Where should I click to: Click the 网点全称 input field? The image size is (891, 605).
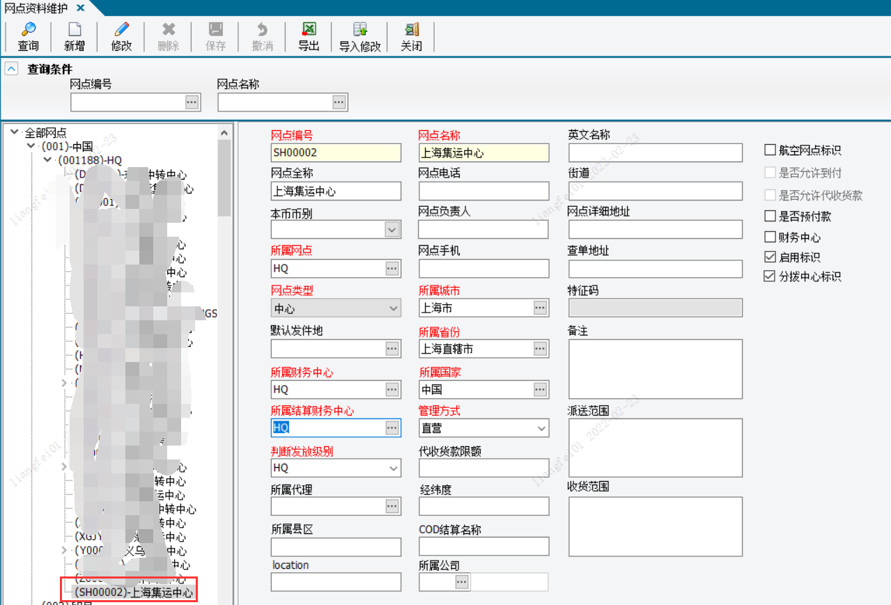pyautogui.click(x=336, y=191)
